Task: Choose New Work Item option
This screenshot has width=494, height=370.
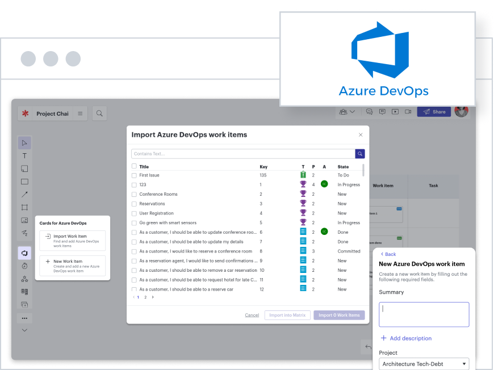Action: point(73,266)
